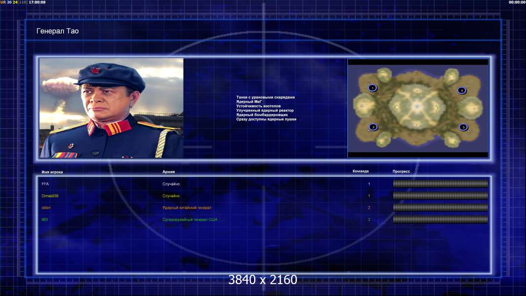Click team number in the FFA row
The image size is (526, 296).
(x=369, y=184)
